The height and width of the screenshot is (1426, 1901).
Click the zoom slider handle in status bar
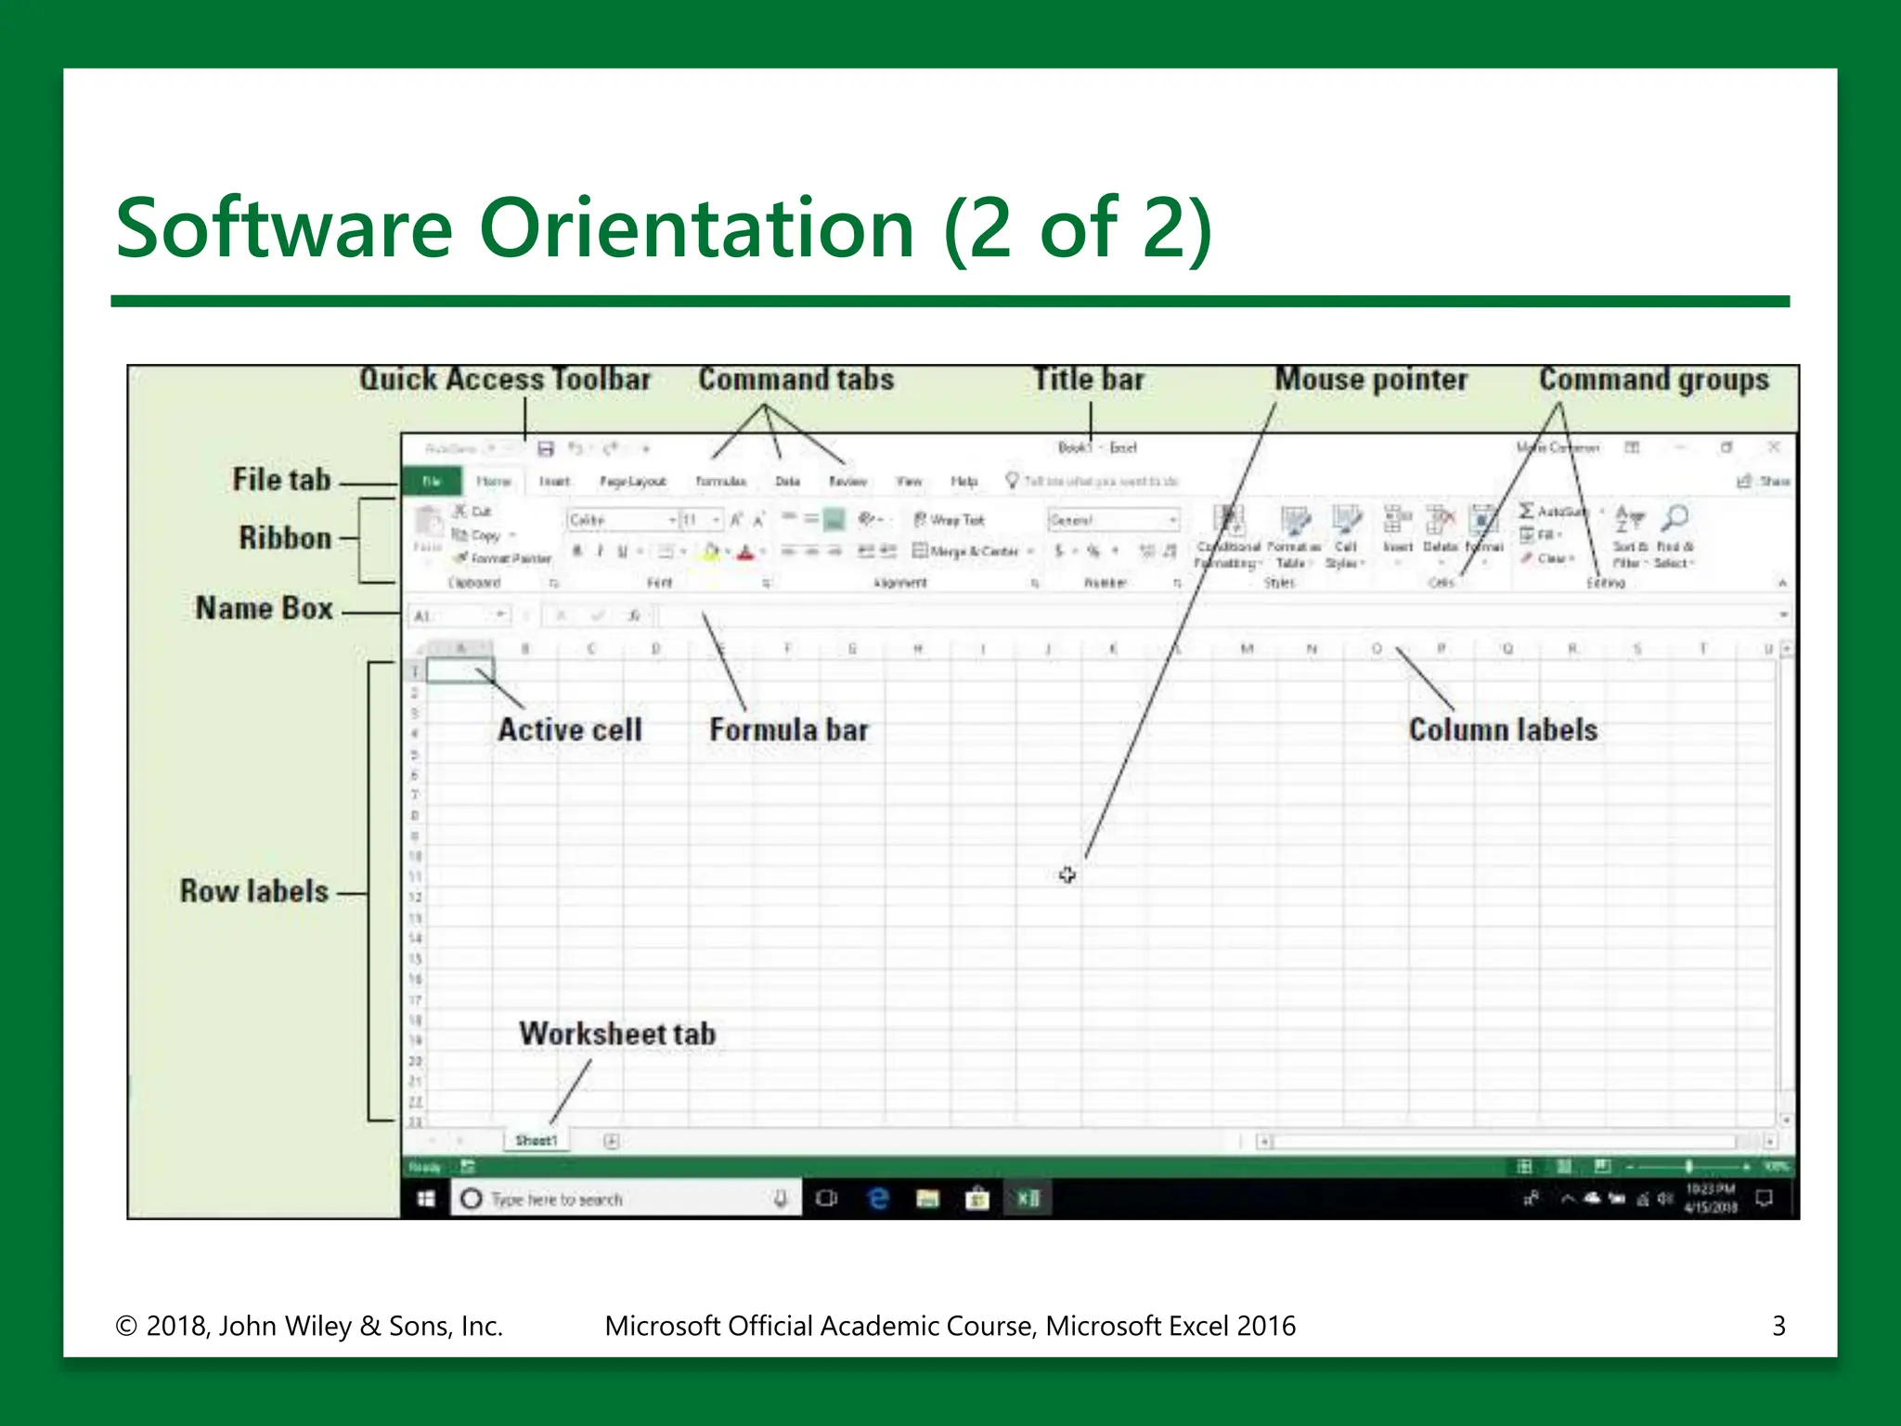1688,1166
